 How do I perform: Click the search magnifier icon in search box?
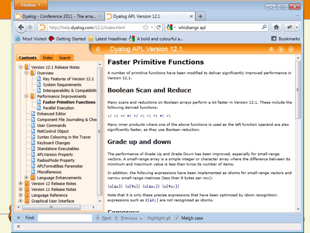264,27
